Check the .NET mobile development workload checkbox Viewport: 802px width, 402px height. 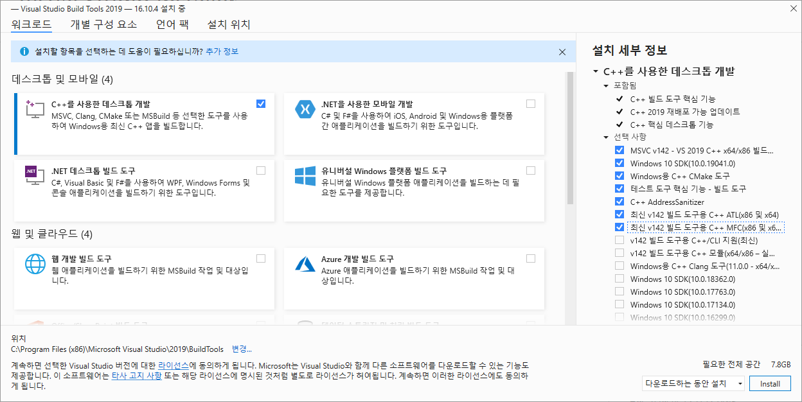tap(530, 103)
